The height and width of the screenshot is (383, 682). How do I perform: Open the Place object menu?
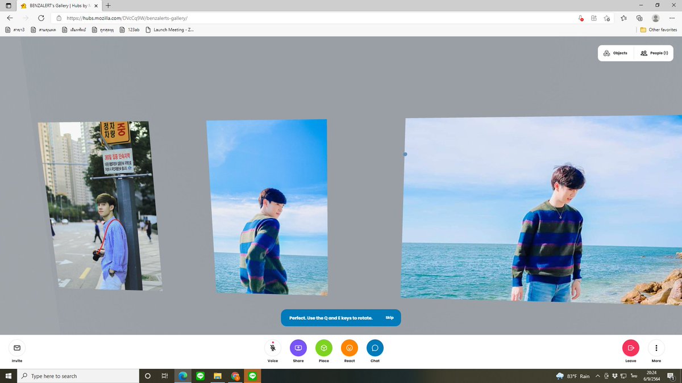(324, 348)
